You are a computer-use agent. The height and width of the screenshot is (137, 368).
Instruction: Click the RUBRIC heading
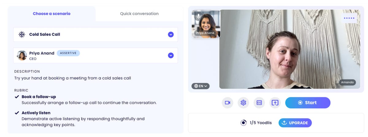(21, 91)
